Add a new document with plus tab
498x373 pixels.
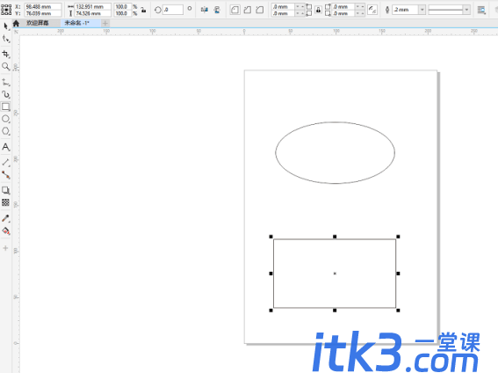pyautogui.click(x=105, y=23)
